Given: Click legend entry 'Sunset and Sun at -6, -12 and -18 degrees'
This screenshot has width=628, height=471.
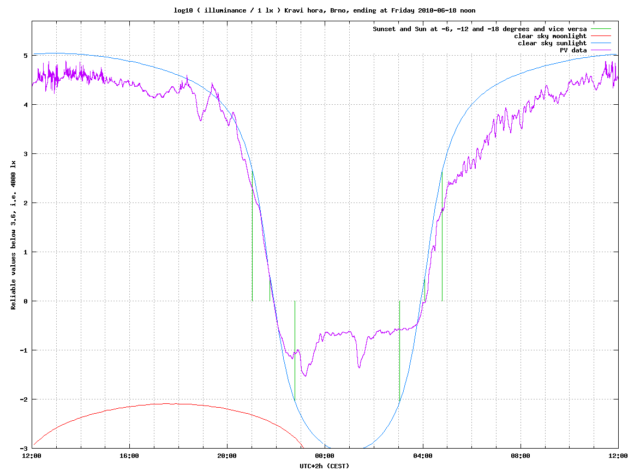Looking at the screenshot, I should (480, 29).
